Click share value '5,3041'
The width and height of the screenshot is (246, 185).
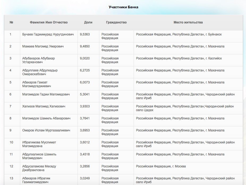[85, 94]
